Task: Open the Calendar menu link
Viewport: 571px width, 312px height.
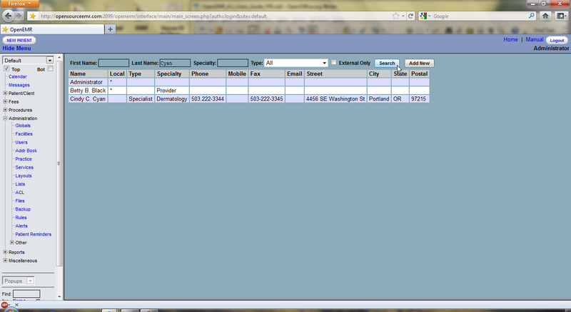Action: point(17,77)
